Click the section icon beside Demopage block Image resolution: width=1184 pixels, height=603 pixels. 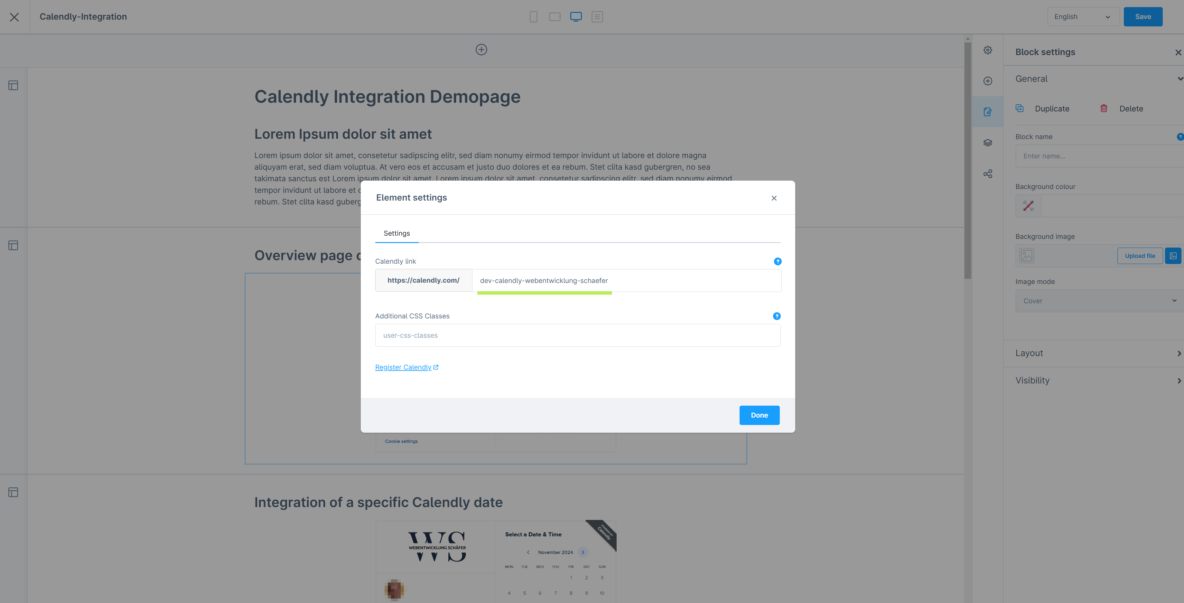point(13,86)
